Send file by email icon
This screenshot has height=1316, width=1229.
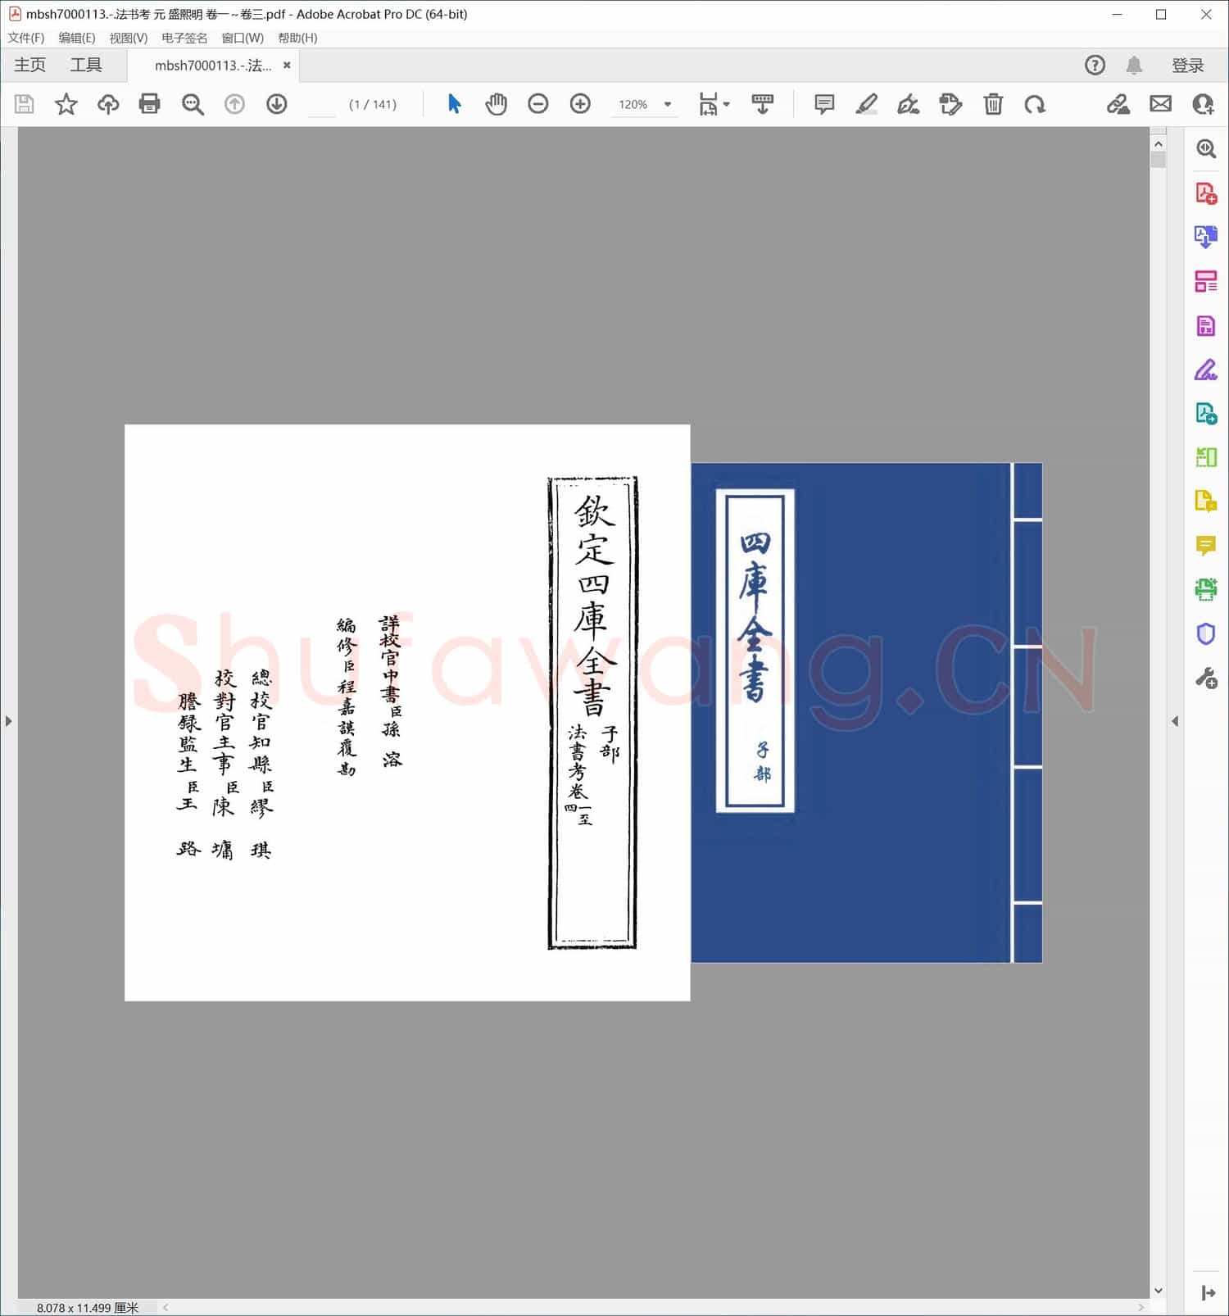pyautogui.click(x=1160, y=104)
